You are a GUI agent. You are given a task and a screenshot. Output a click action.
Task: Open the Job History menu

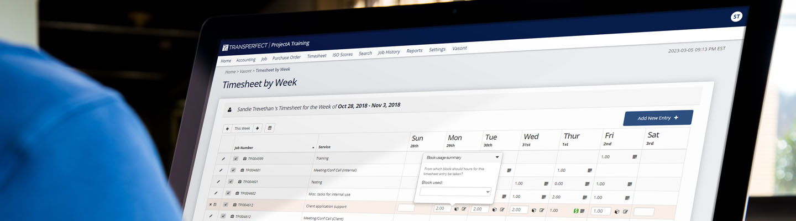389,52
